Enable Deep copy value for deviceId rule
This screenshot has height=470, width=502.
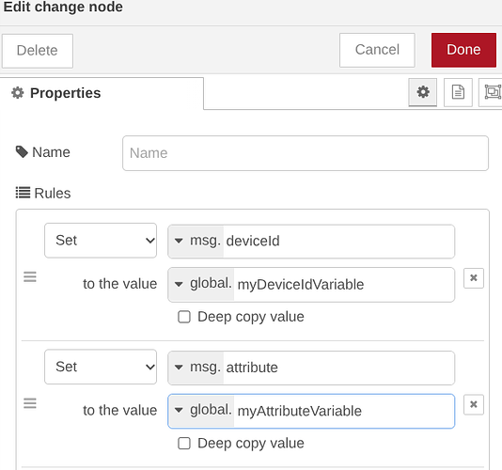[x=184, y=317]
